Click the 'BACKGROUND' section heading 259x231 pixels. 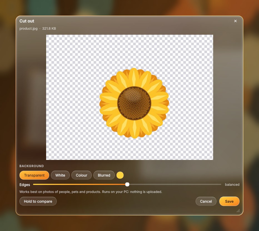(x=32, y=166)
